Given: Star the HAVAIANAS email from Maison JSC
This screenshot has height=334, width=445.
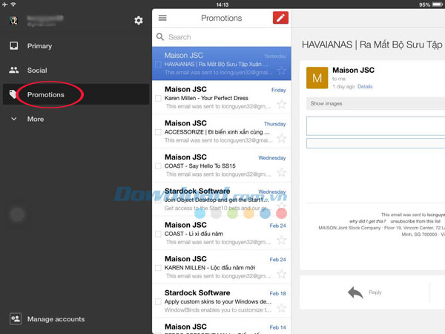Looking at the screenshot, I should tap(281, 71).
